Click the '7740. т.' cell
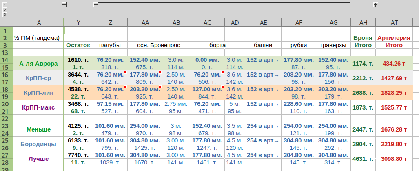The width and height of the screenshot is (419, 171). 78,155
